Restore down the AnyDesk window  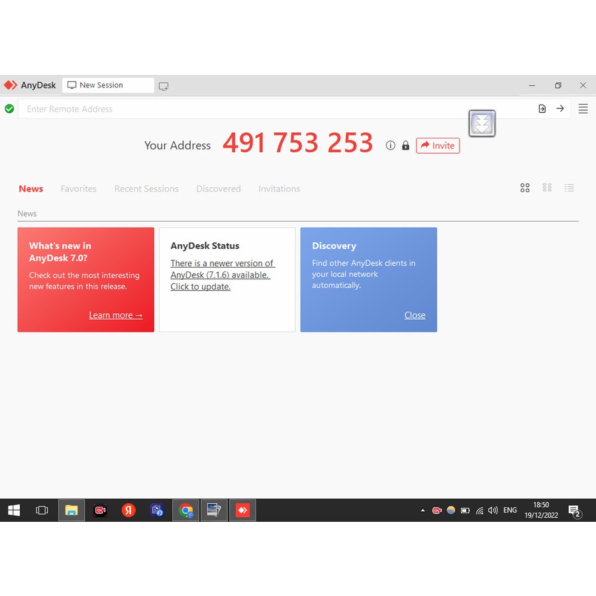point(558,85)
